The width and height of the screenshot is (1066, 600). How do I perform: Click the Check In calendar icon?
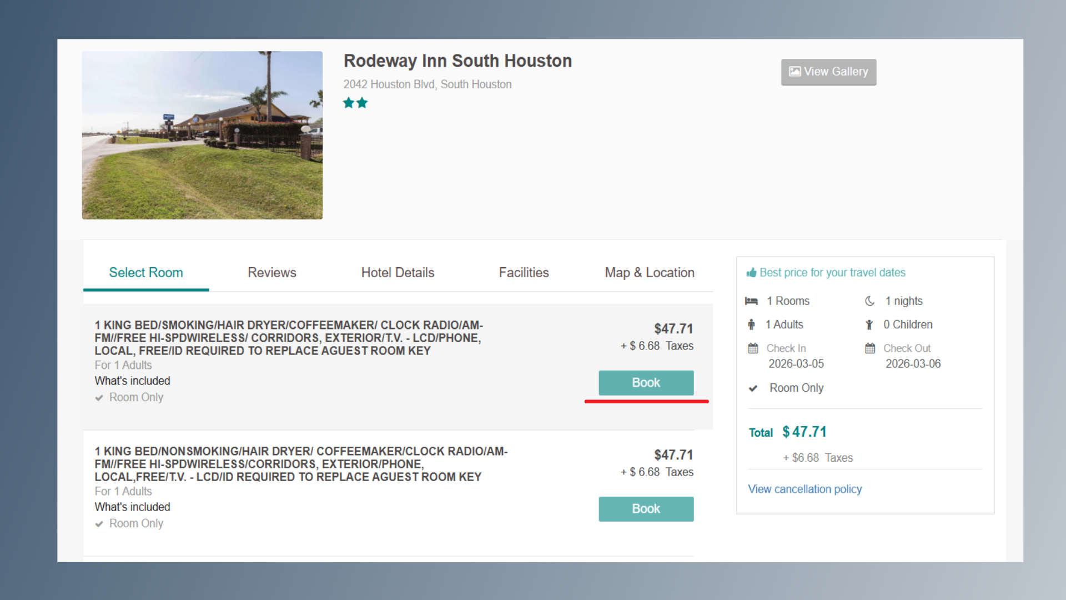(x=753, y=348)
